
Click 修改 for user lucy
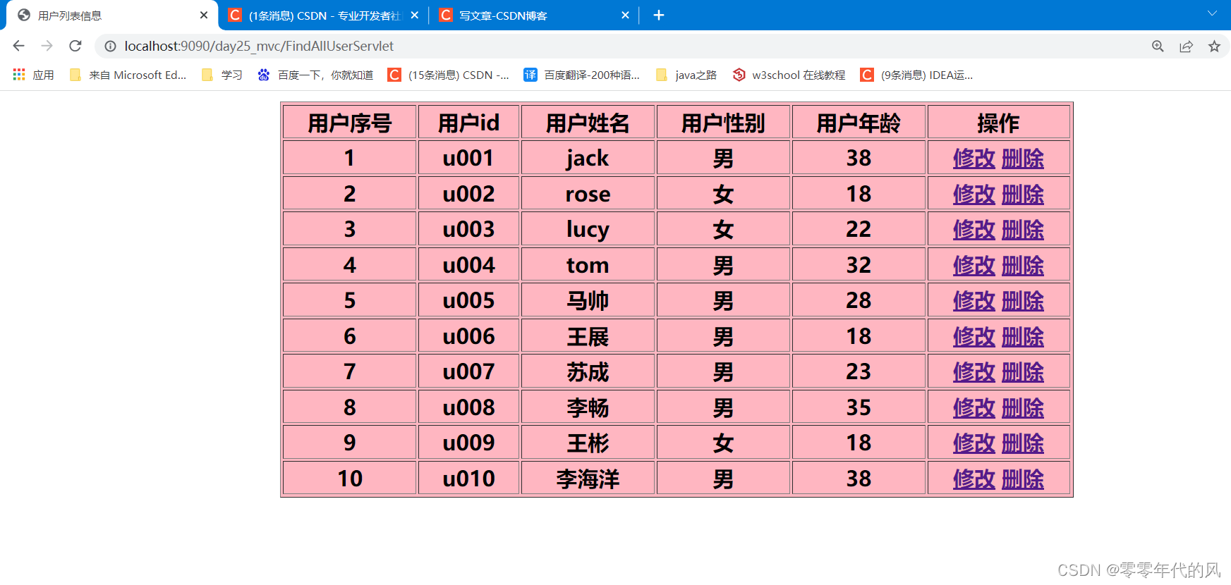click(x=974, y=230)
